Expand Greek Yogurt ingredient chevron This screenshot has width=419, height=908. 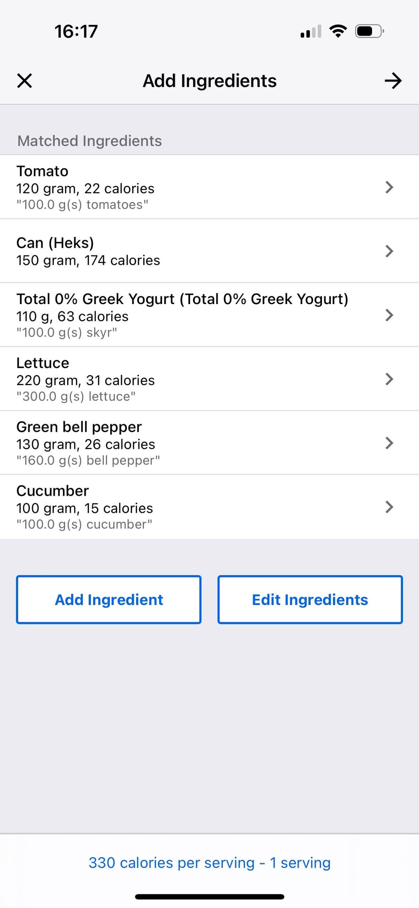[389, 315]
